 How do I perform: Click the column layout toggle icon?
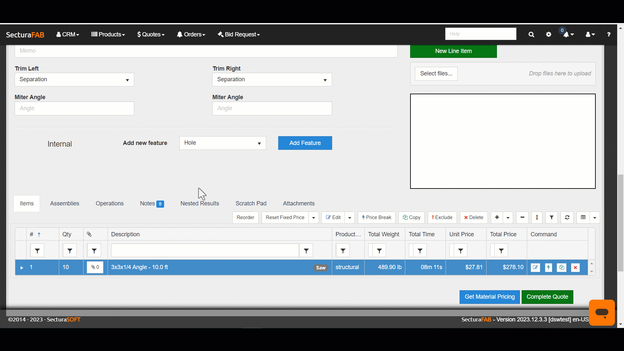pyautogui.click(x=583, y=217)
